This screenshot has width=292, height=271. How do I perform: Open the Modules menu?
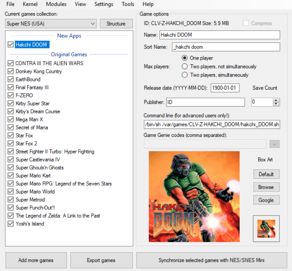pyautogui.click(x=56, y=4)
